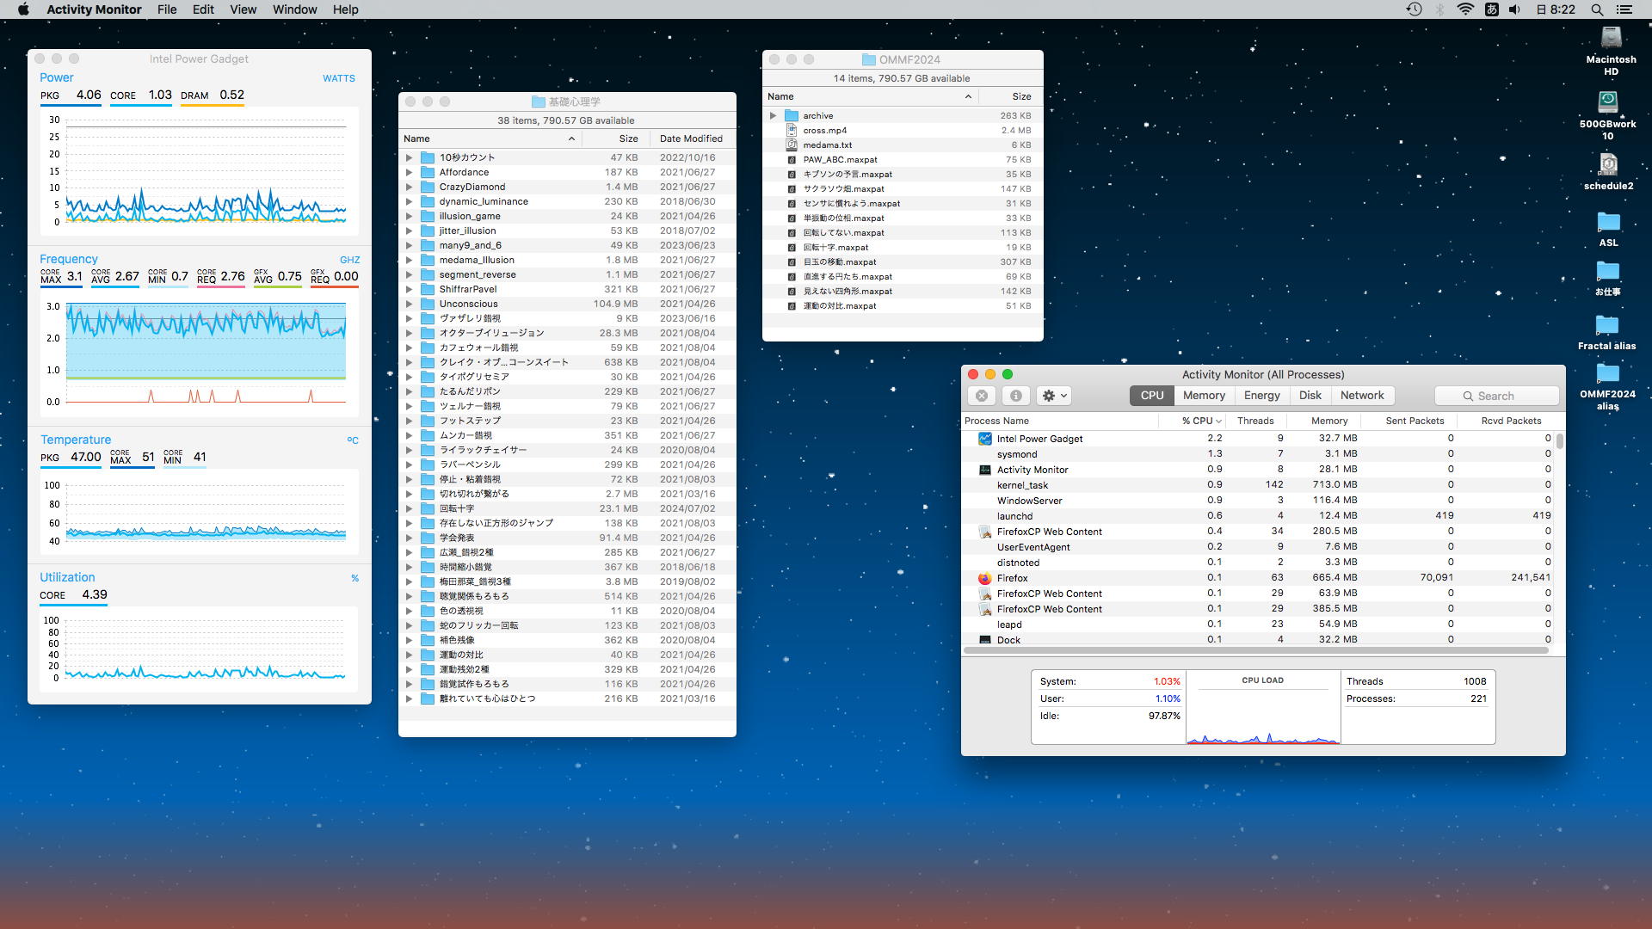Image resolution: width=1652 pixels, height=929 pixels.
Task: Click the stop process (X) toolbar button
Action: point(982,396)
